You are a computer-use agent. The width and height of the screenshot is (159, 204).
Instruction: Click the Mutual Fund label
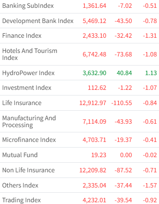tap(20, 155)
